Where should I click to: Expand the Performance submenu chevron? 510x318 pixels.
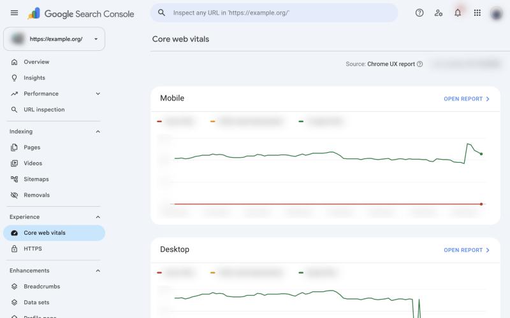click(98, 93)
